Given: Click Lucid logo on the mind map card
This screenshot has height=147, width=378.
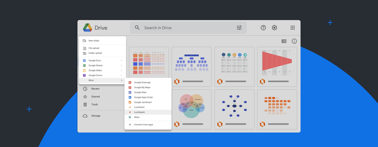Looking at the screenshot, I should point(220,124).
